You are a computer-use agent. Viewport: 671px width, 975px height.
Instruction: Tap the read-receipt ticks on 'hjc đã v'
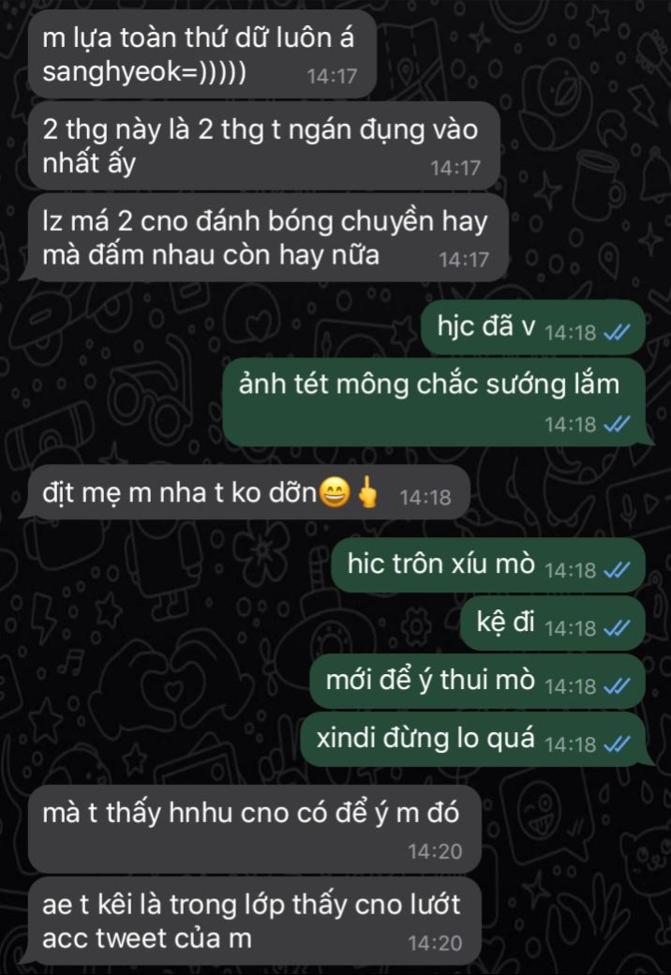pyautogui.click(x=617, y=333)
